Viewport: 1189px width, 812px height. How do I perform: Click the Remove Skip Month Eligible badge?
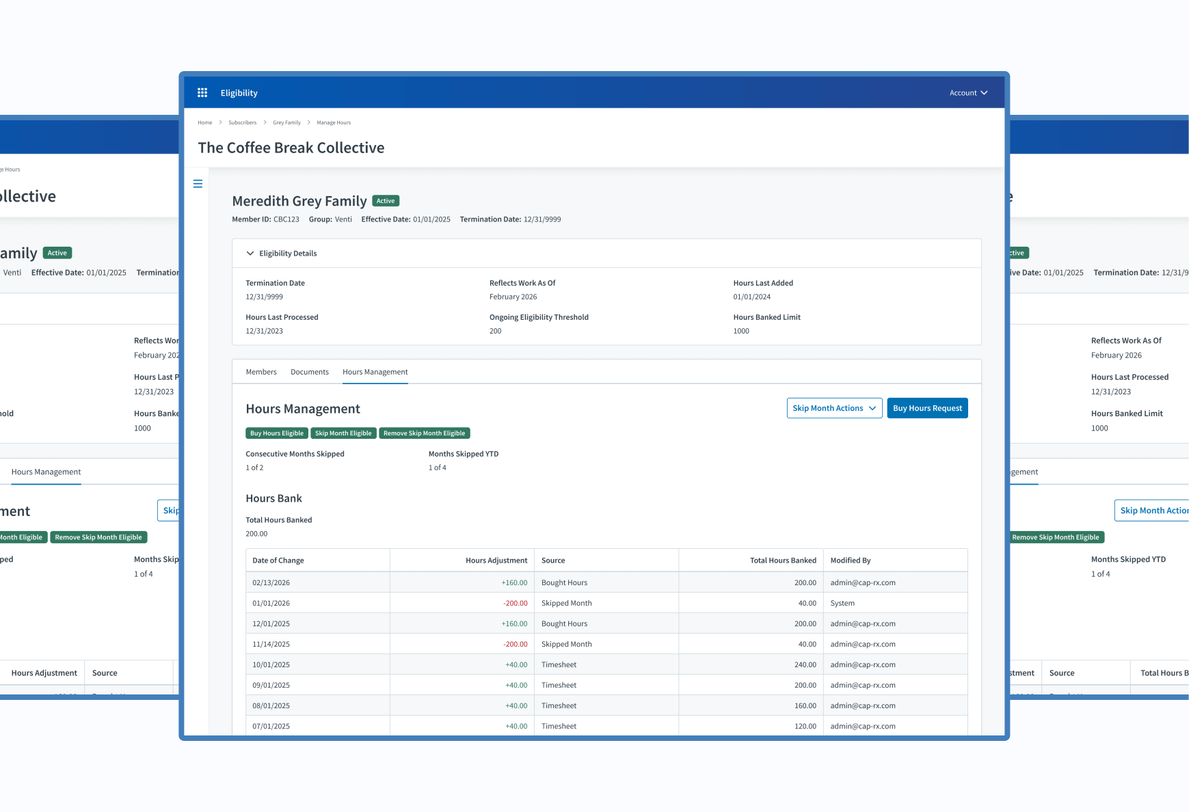tap(424, 433)
